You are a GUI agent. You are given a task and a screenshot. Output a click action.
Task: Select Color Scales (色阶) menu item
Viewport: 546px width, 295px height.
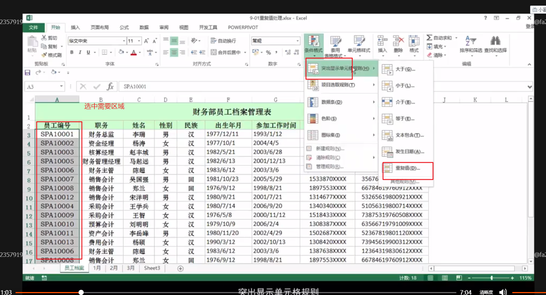point(341,118)
